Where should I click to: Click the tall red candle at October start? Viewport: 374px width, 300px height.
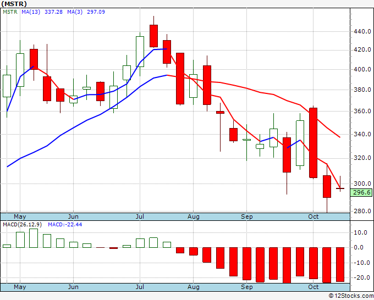(313, 143)
